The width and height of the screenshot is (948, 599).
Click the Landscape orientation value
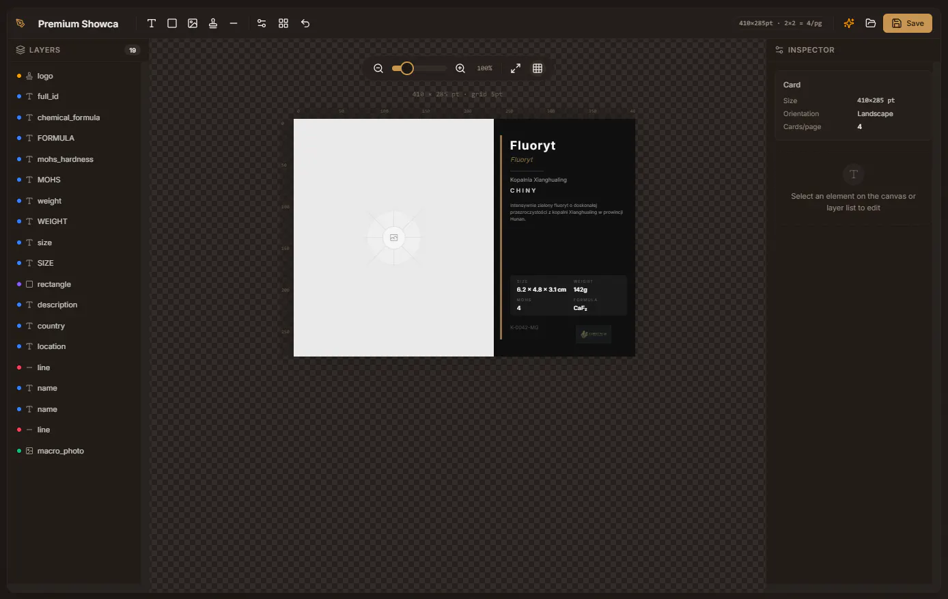click(x=875, y=114)
